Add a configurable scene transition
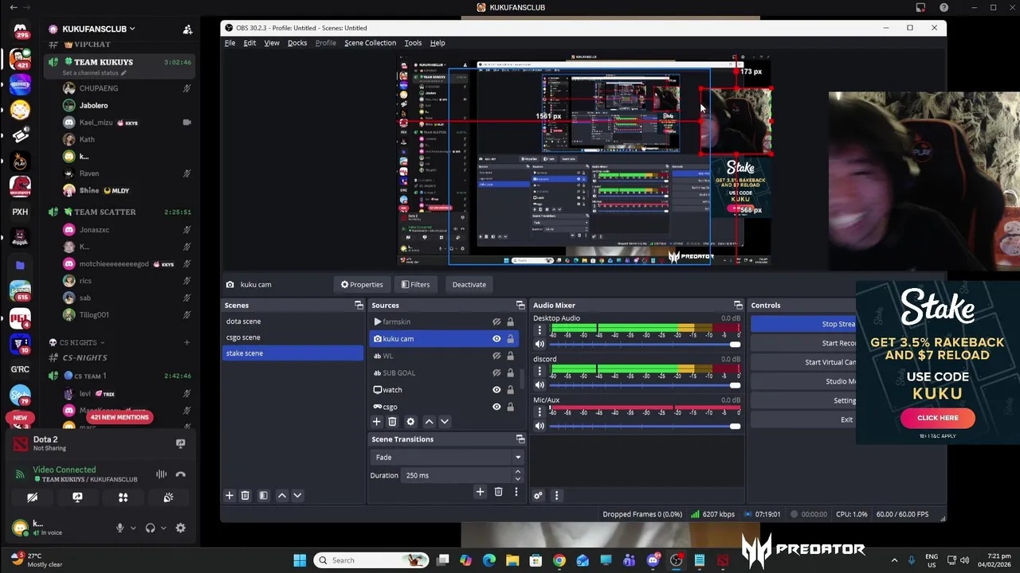This screenshot has width=1020, height=573. pos(480,492)
